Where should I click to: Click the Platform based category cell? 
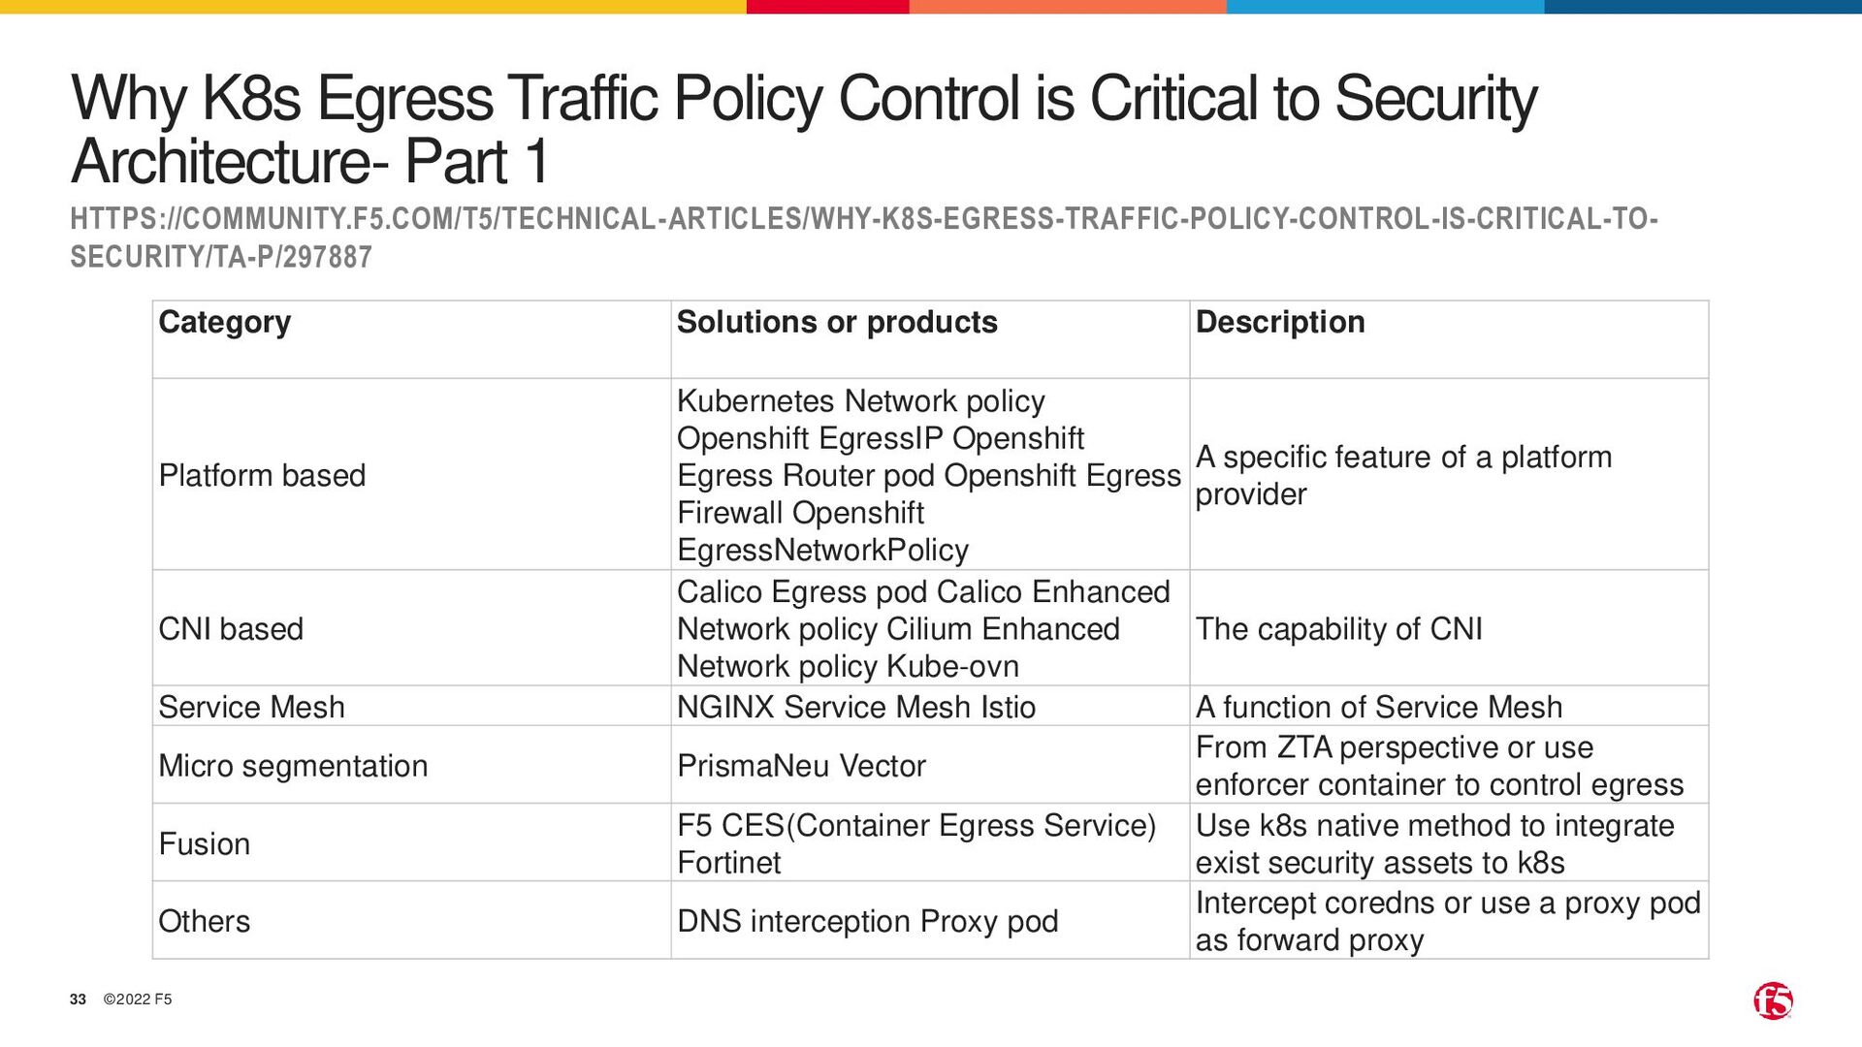[411, 474]
